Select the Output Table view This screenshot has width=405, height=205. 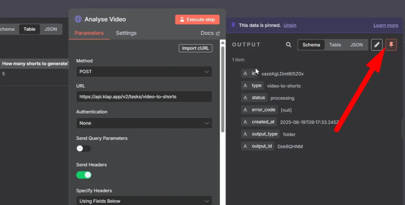click(335, 45)
